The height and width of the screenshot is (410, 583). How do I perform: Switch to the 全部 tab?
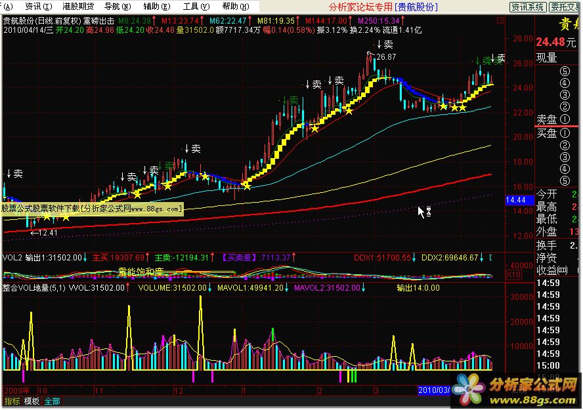point(52,401)
